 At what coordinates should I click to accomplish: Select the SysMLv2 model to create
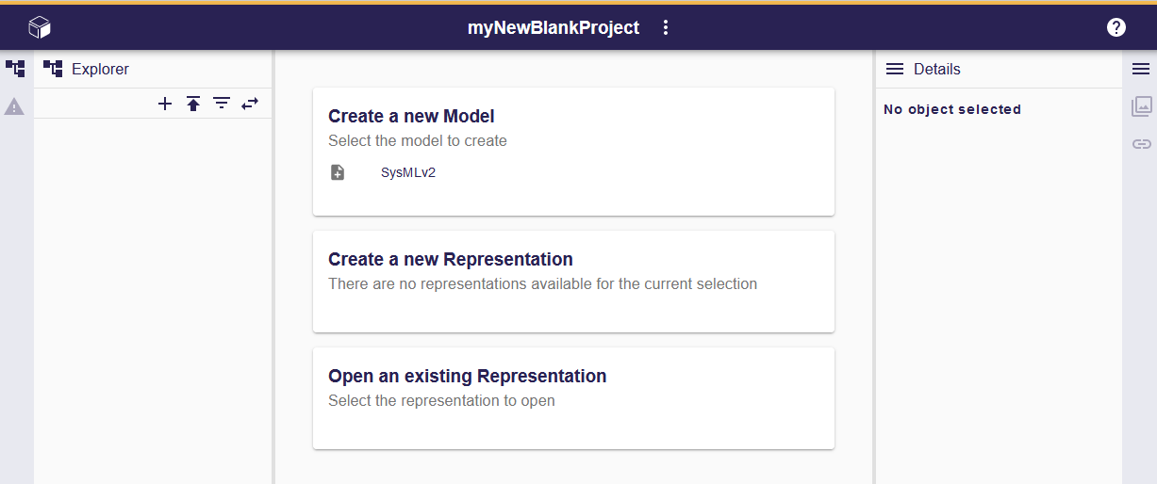408,172
